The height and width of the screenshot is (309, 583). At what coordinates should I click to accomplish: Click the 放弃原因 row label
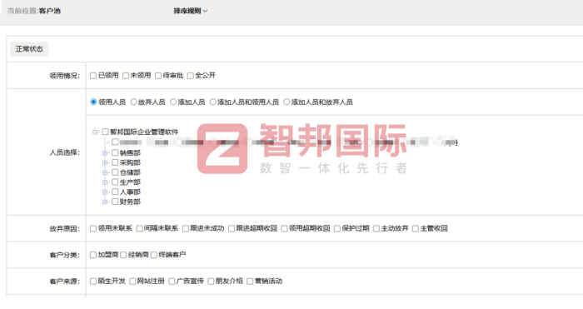(x=65, y=229)
